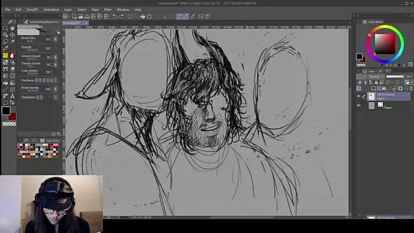414x233 pixels.
Task: Select the Paper layer row
Action: [388, 105]
